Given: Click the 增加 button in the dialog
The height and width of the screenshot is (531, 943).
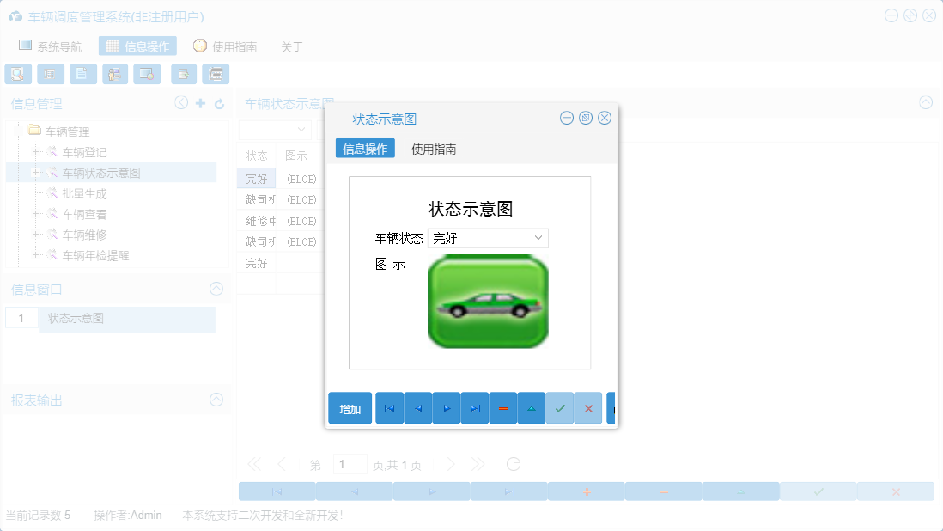Looking at the screenshot, I should 350,407.
